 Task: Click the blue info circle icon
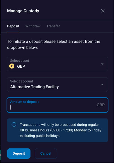pos(14,124)
